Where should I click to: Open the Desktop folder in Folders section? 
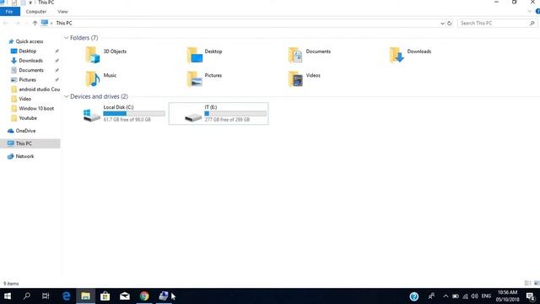pyautogui.click(x=205, y=55)
